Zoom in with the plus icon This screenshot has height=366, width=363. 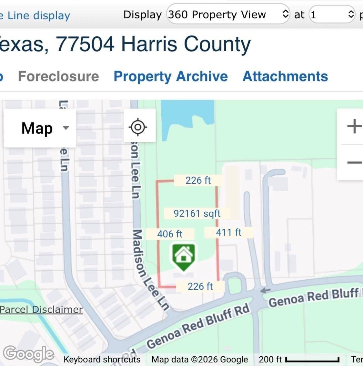[354, 126]
